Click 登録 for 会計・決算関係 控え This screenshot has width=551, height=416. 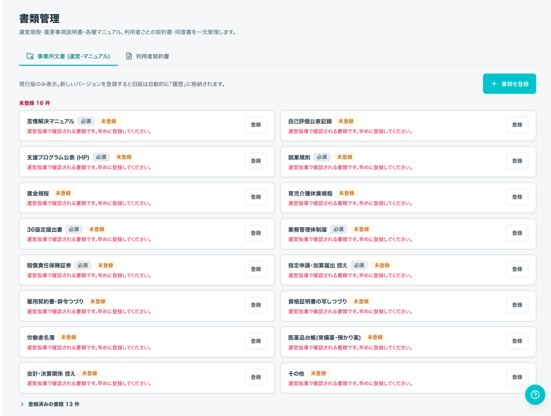click(256, 377)
